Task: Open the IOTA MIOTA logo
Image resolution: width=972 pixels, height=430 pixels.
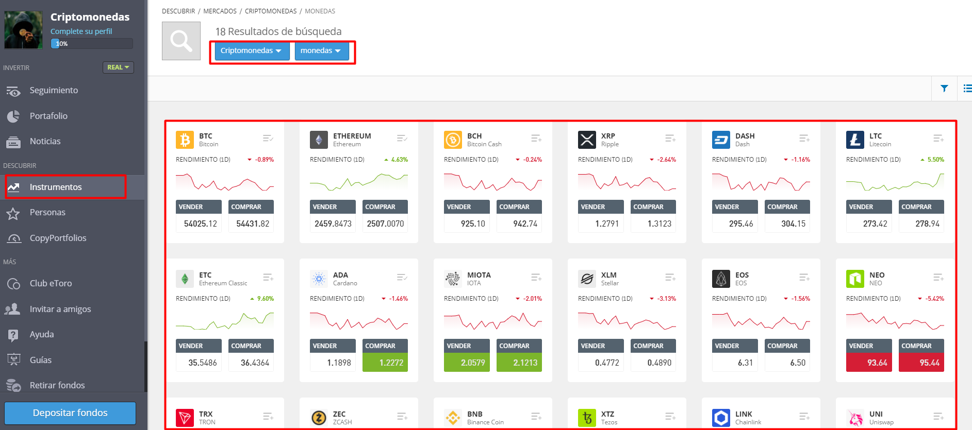Action: click(453, 279)
